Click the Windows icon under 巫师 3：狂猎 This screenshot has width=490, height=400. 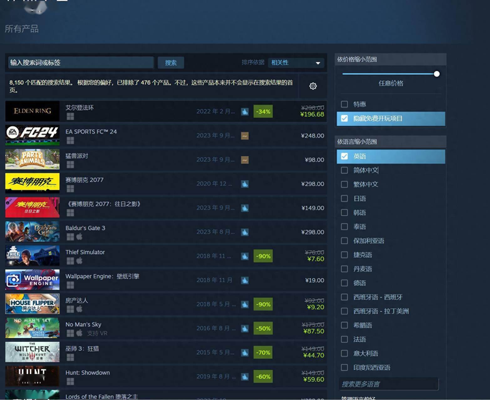coord(70,357)
